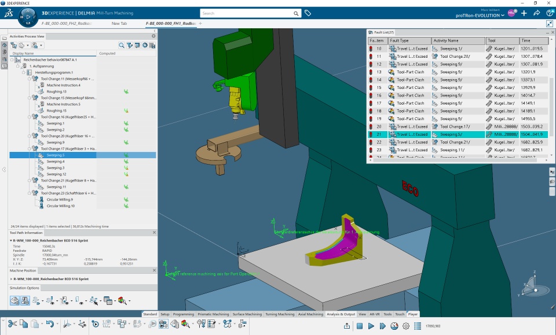This screenshot has height=335, width=556.
Task: Collapse the Reichenbacher behavior087847 A.1 node
Action: point(12,60)
